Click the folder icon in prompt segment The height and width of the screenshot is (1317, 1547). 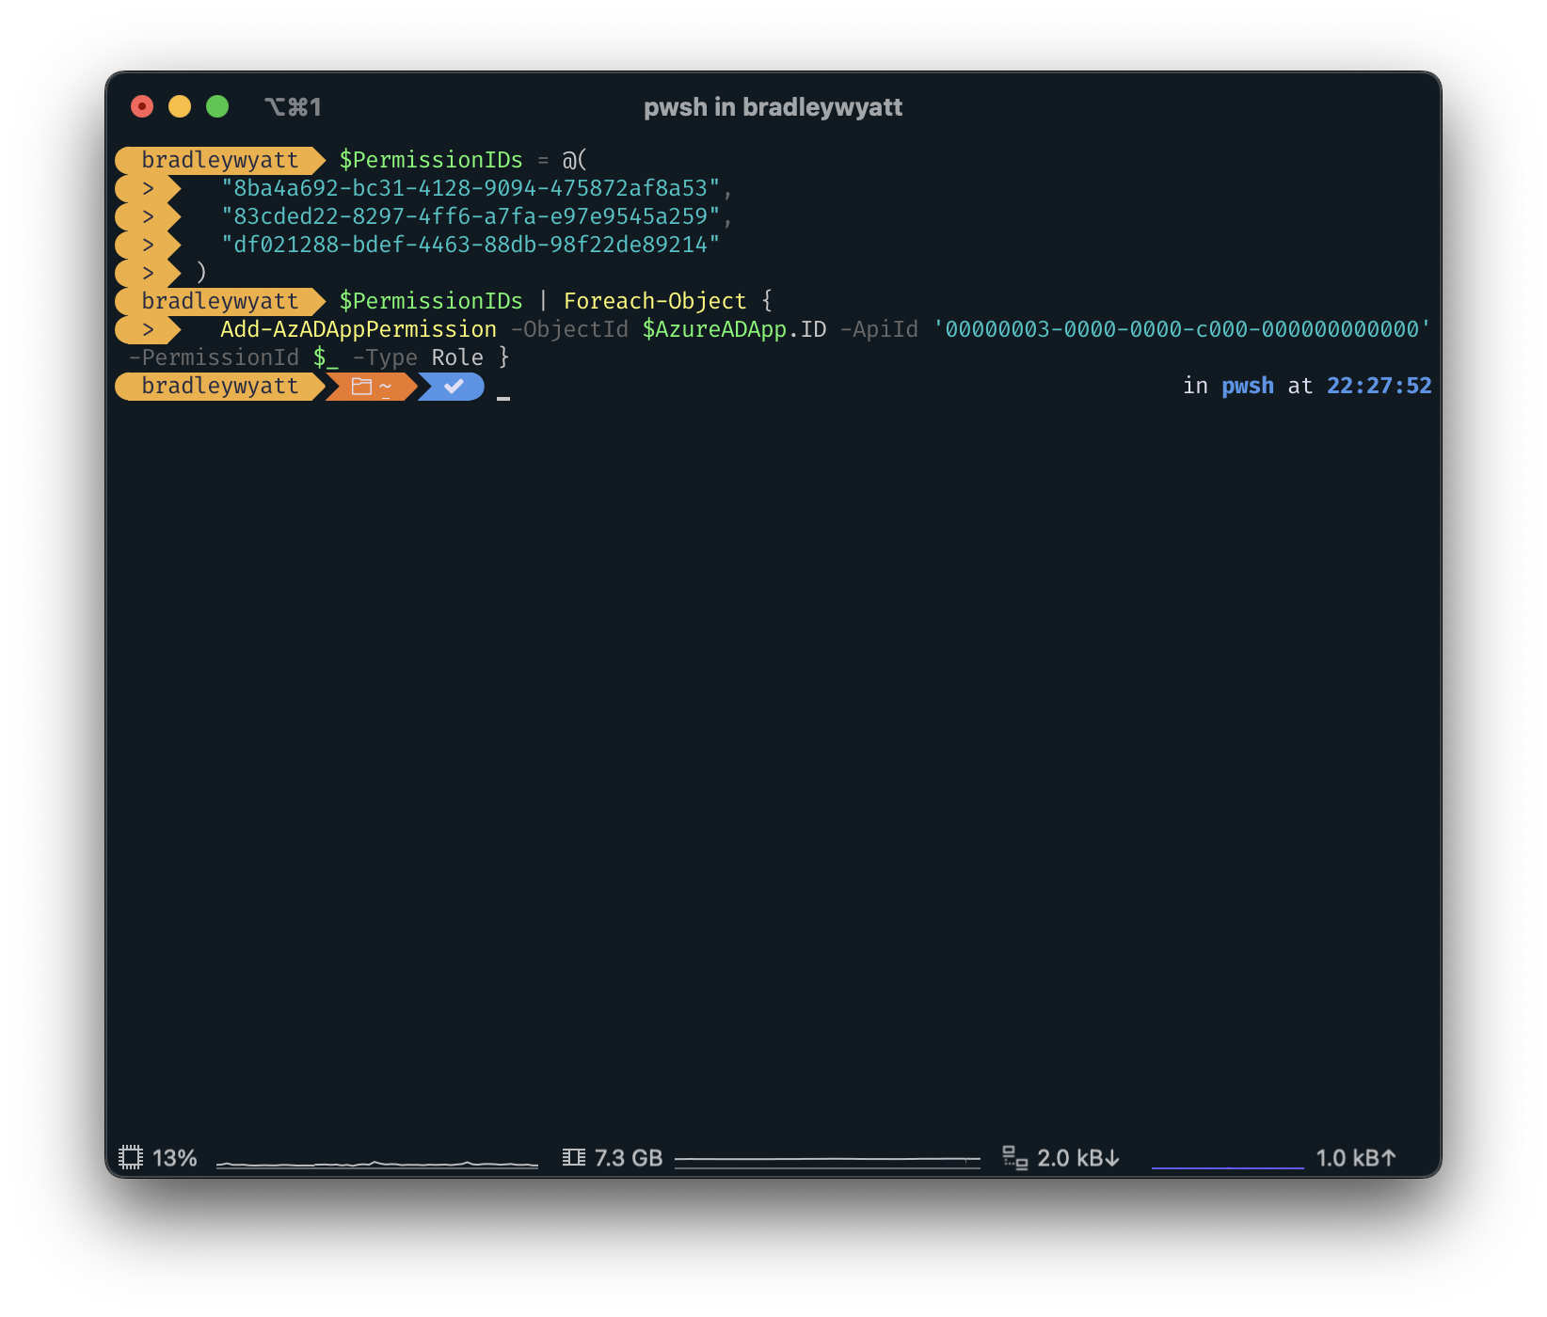point(361,386)
